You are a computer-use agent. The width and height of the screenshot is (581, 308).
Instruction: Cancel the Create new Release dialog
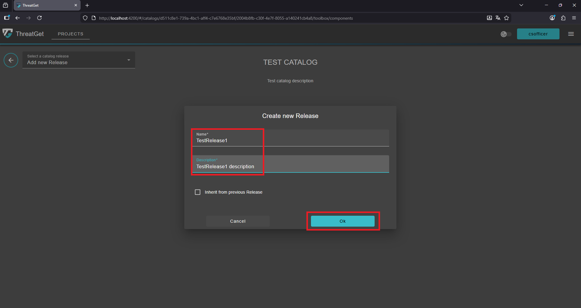(x=238, y=221)
